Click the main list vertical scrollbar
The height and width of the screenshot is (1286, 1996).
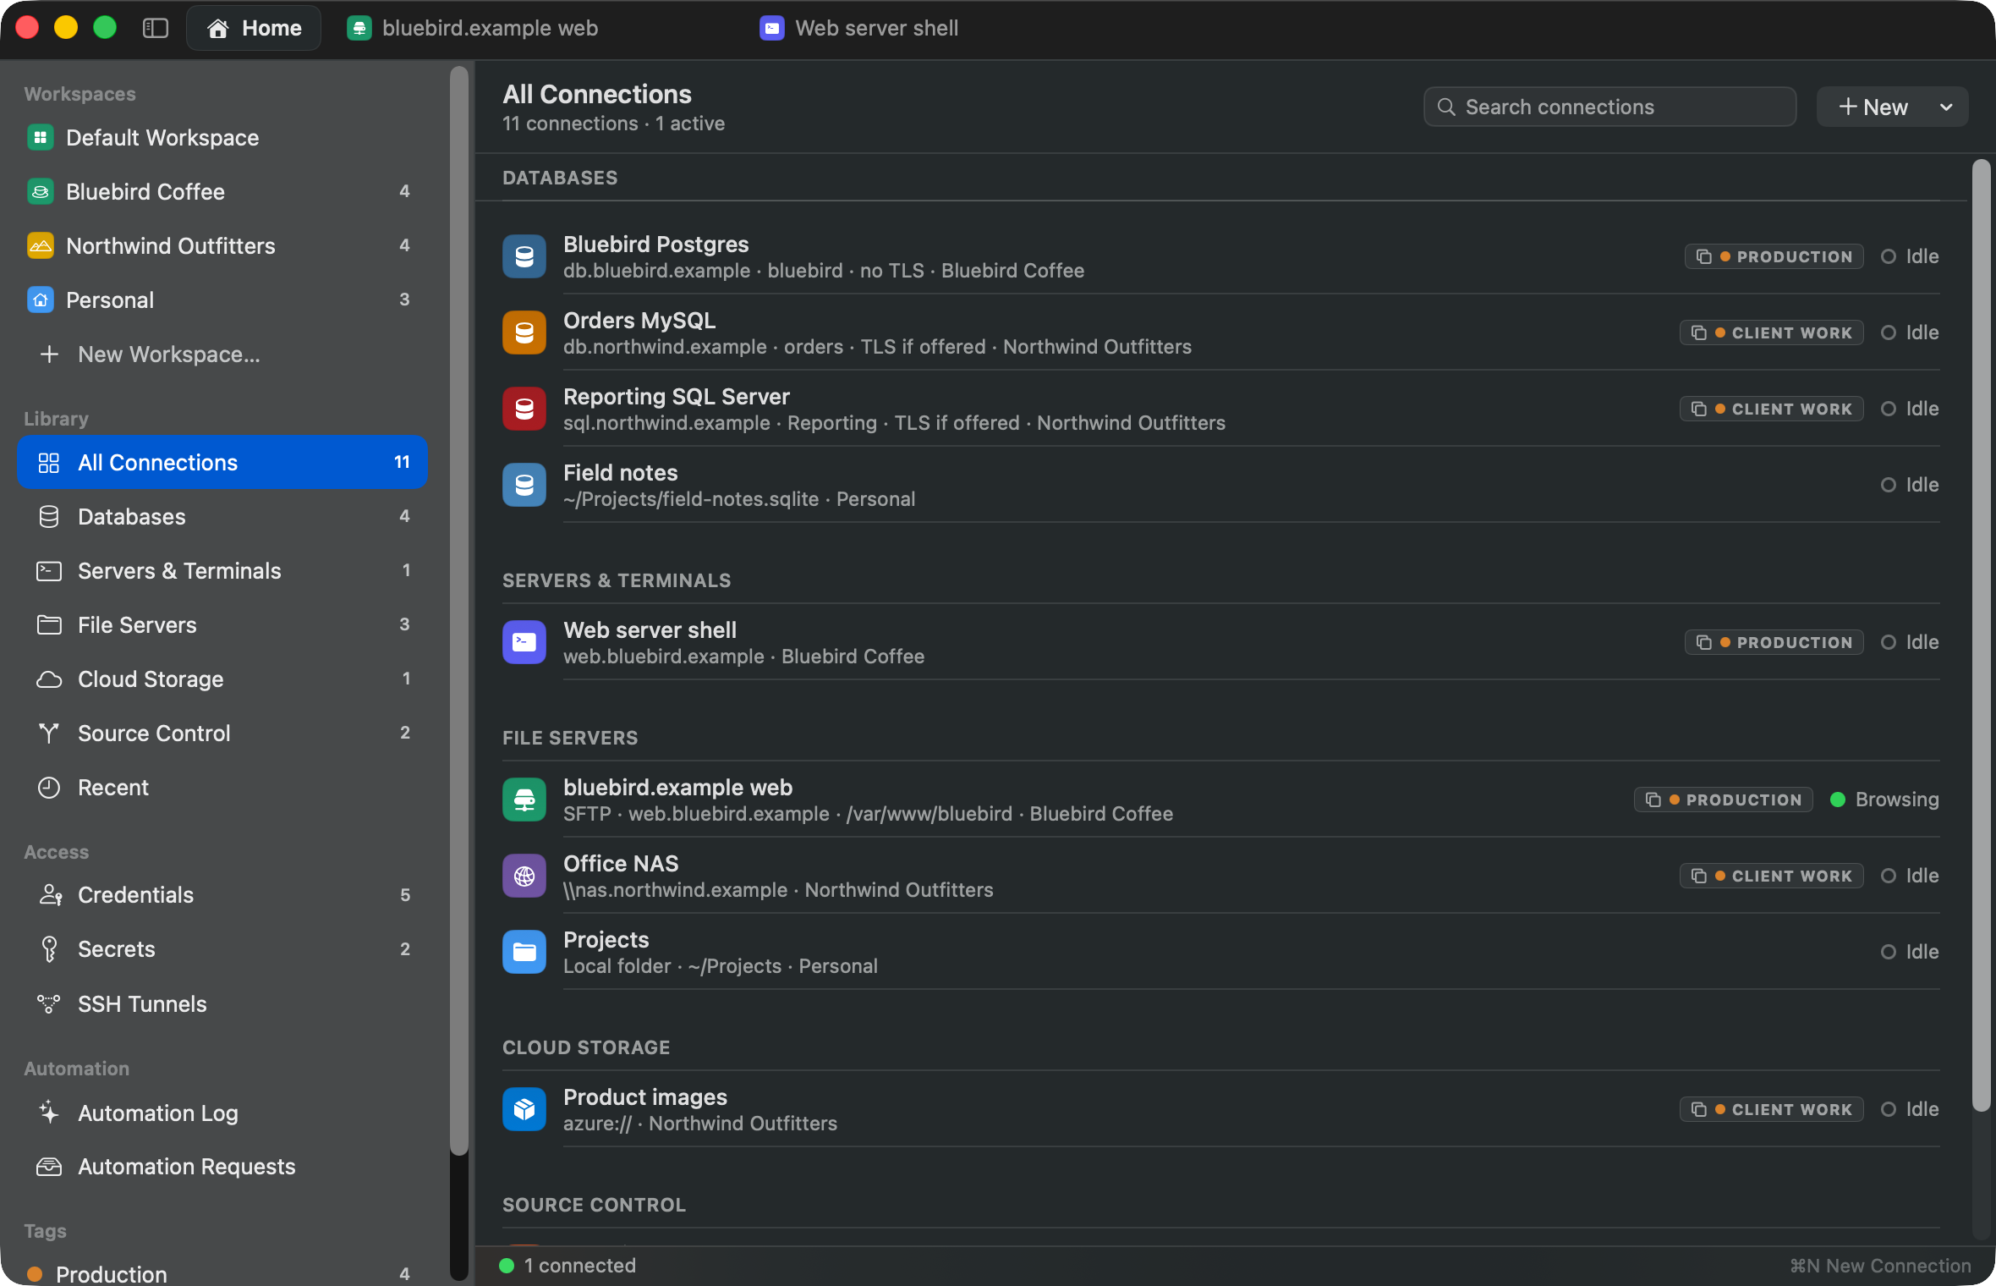click(1981, 635)
